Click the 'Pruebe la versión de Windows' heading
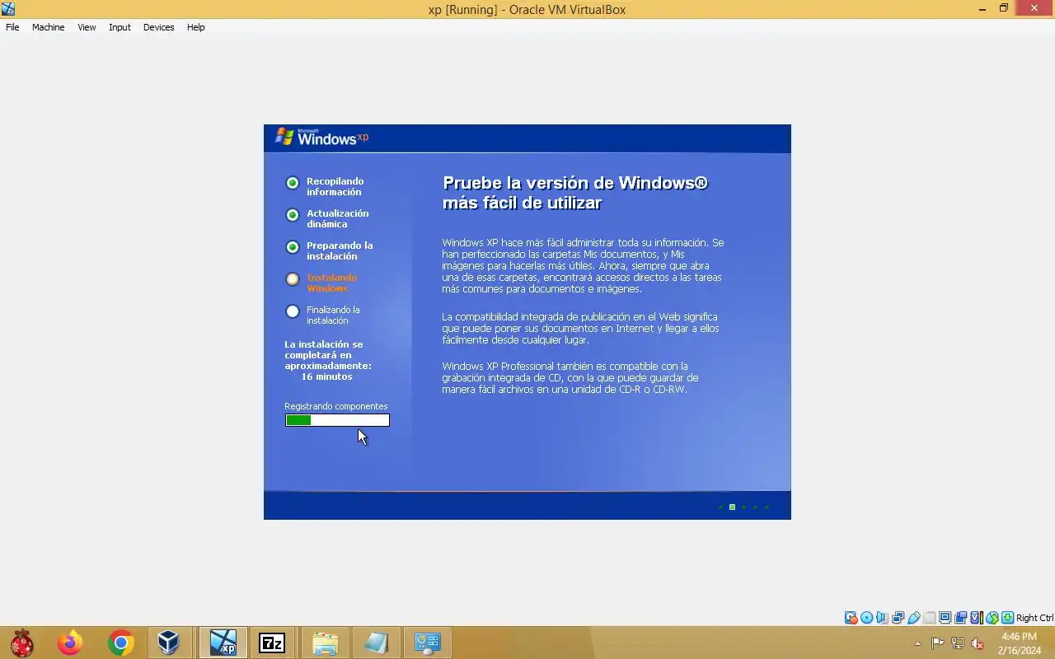 click(x=575, y=193)
